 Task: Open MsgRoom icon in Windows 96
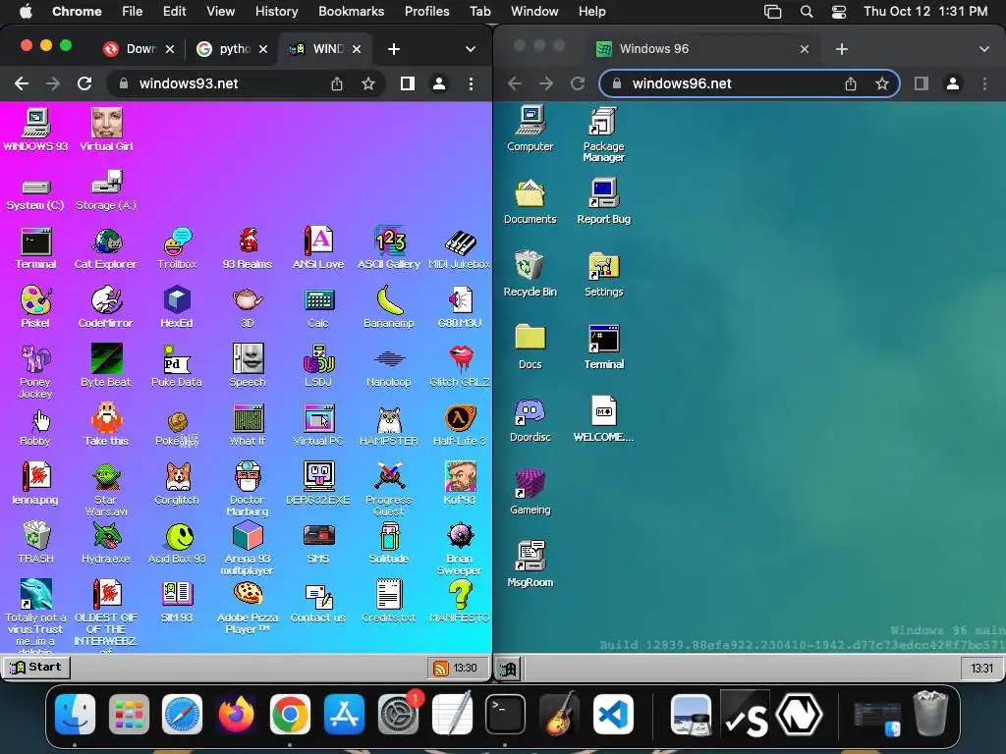pyautogui.click(x=530, y=565)
